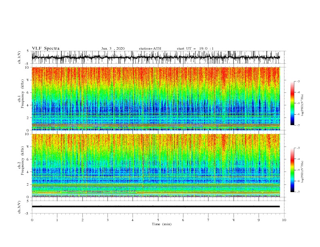Click the 10 kHz tick on ch.2 axis

coord(27,134)
